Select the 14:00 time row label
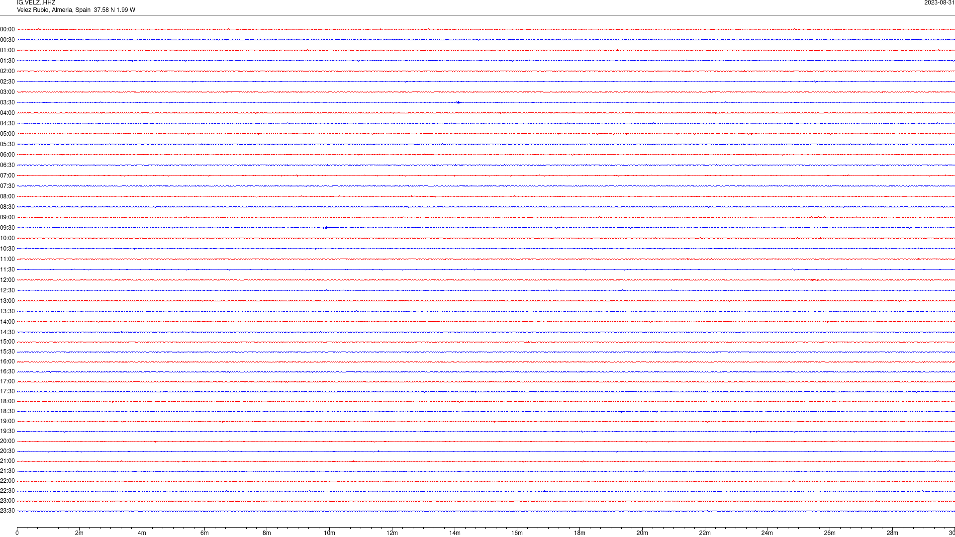This screenshot has height=537, width=955. pyautogui.click(x=7, y=322)
